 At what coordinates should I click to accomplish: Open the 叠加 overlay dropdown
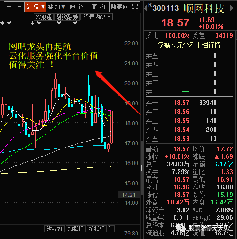click(57, 7)
